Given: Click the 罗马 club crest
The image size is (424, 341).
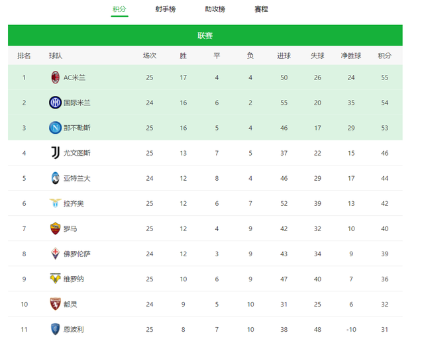Looking at the screenshot, I should [56, 228].
